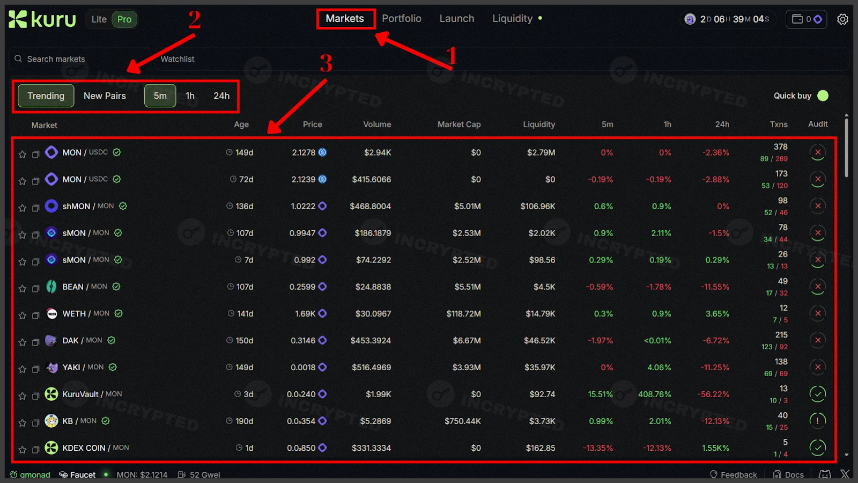This screenshot has width=858, height=483.
Task: Click the MON: $2.1214 price ticker
Action: pos(142,474)
